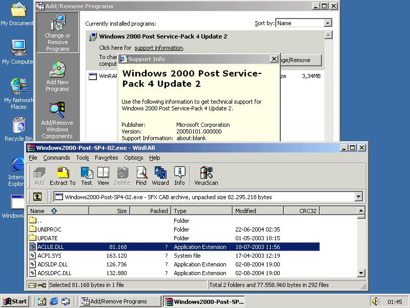The image size is (410, 308).
Task: Click the greyed Add toolbar icon
Action: coord(39,176)
